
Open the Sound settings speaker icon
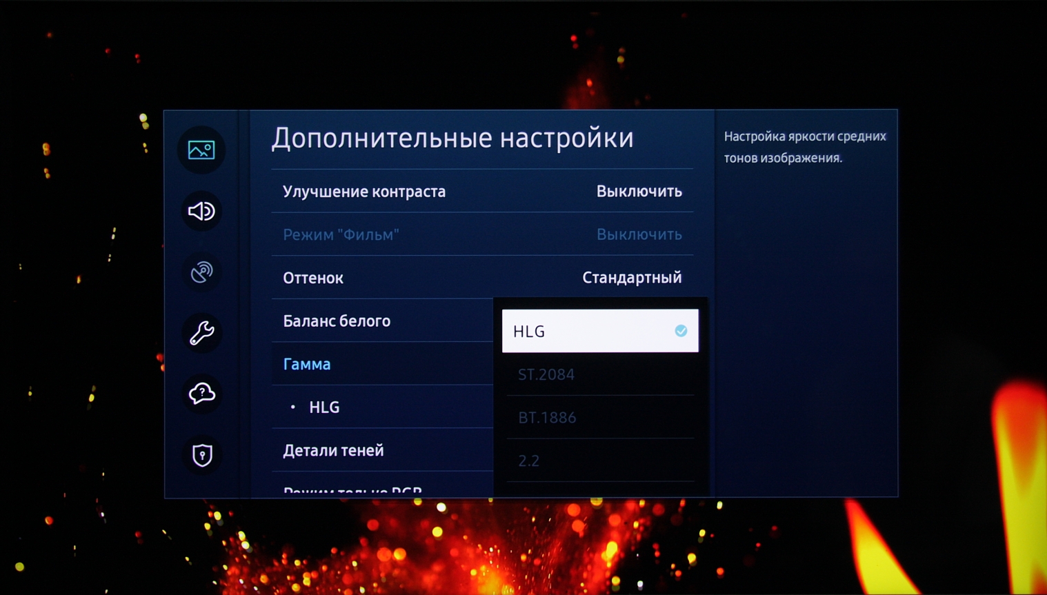pyautogui.click(x=201, y=211)
